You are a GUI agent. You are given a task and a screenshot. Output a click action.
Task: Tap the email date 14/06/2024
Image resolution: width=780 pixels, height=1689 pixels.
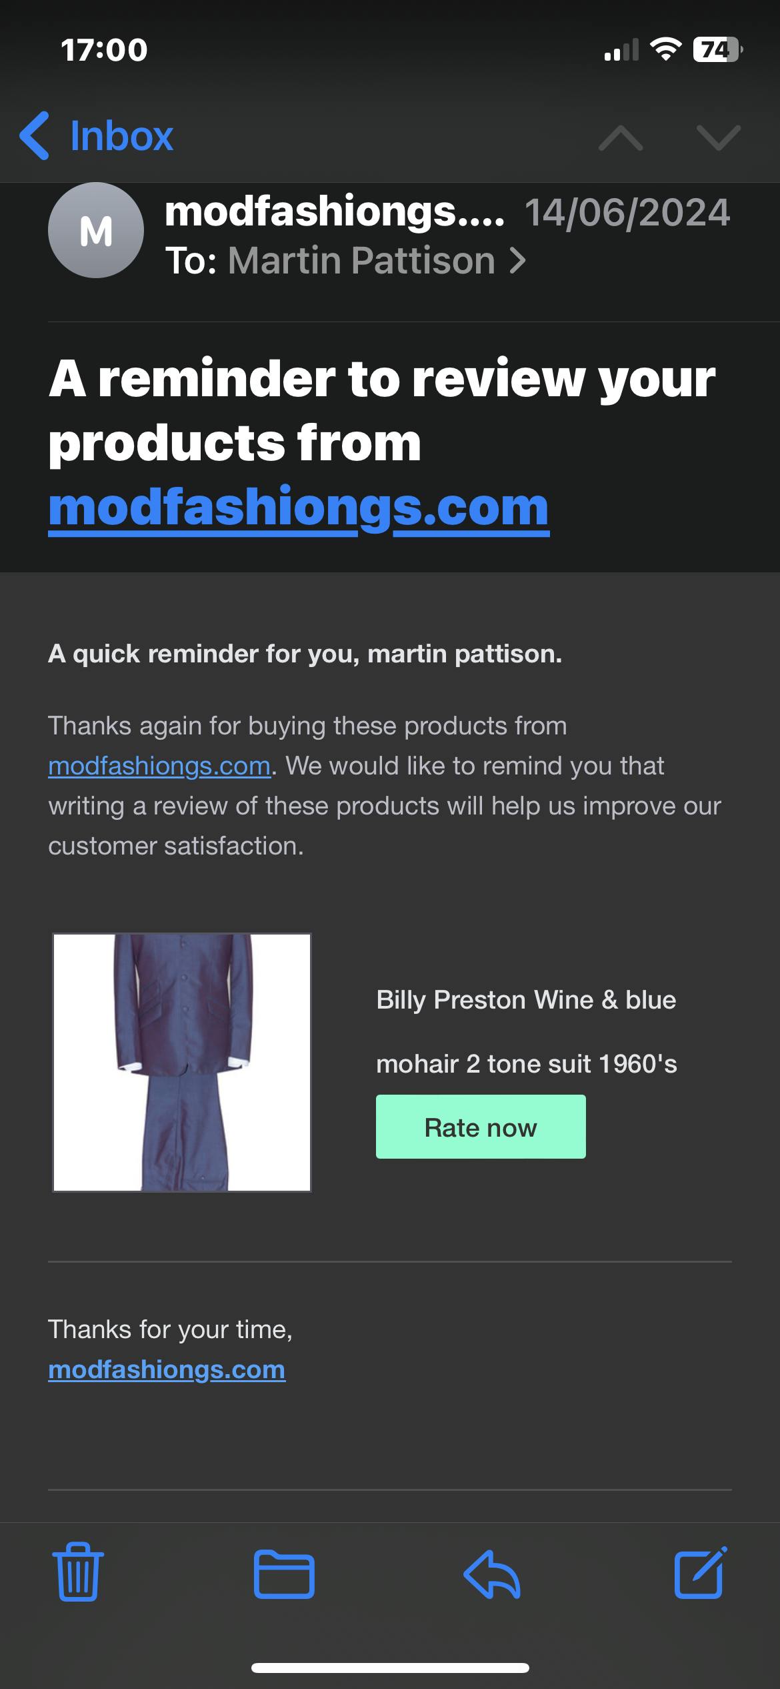point(627,213)
